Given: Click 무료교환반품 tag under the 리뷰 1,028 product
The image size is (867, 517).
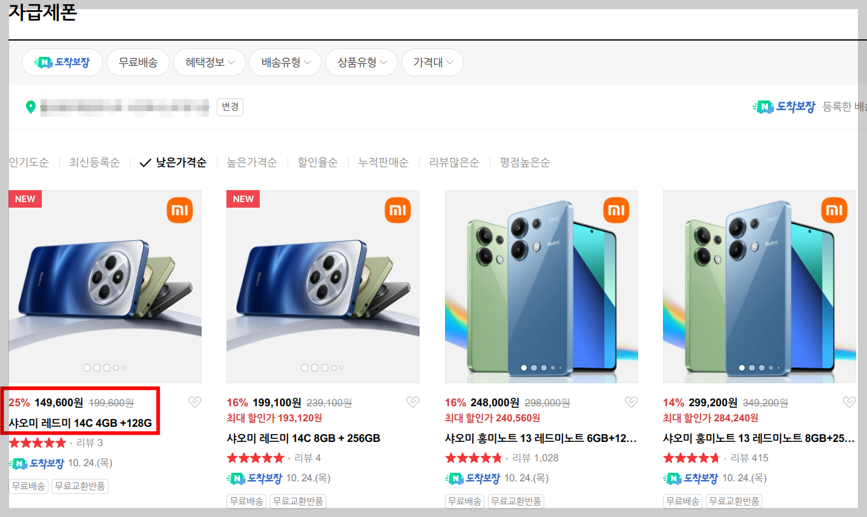Looking at the screenshot, I should pos(516,501).
